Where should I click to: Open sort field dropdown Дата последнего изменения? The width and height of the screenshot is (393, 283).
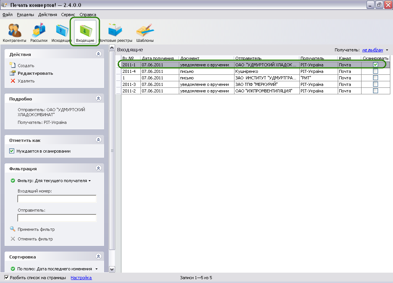click(x=96, y=269)
